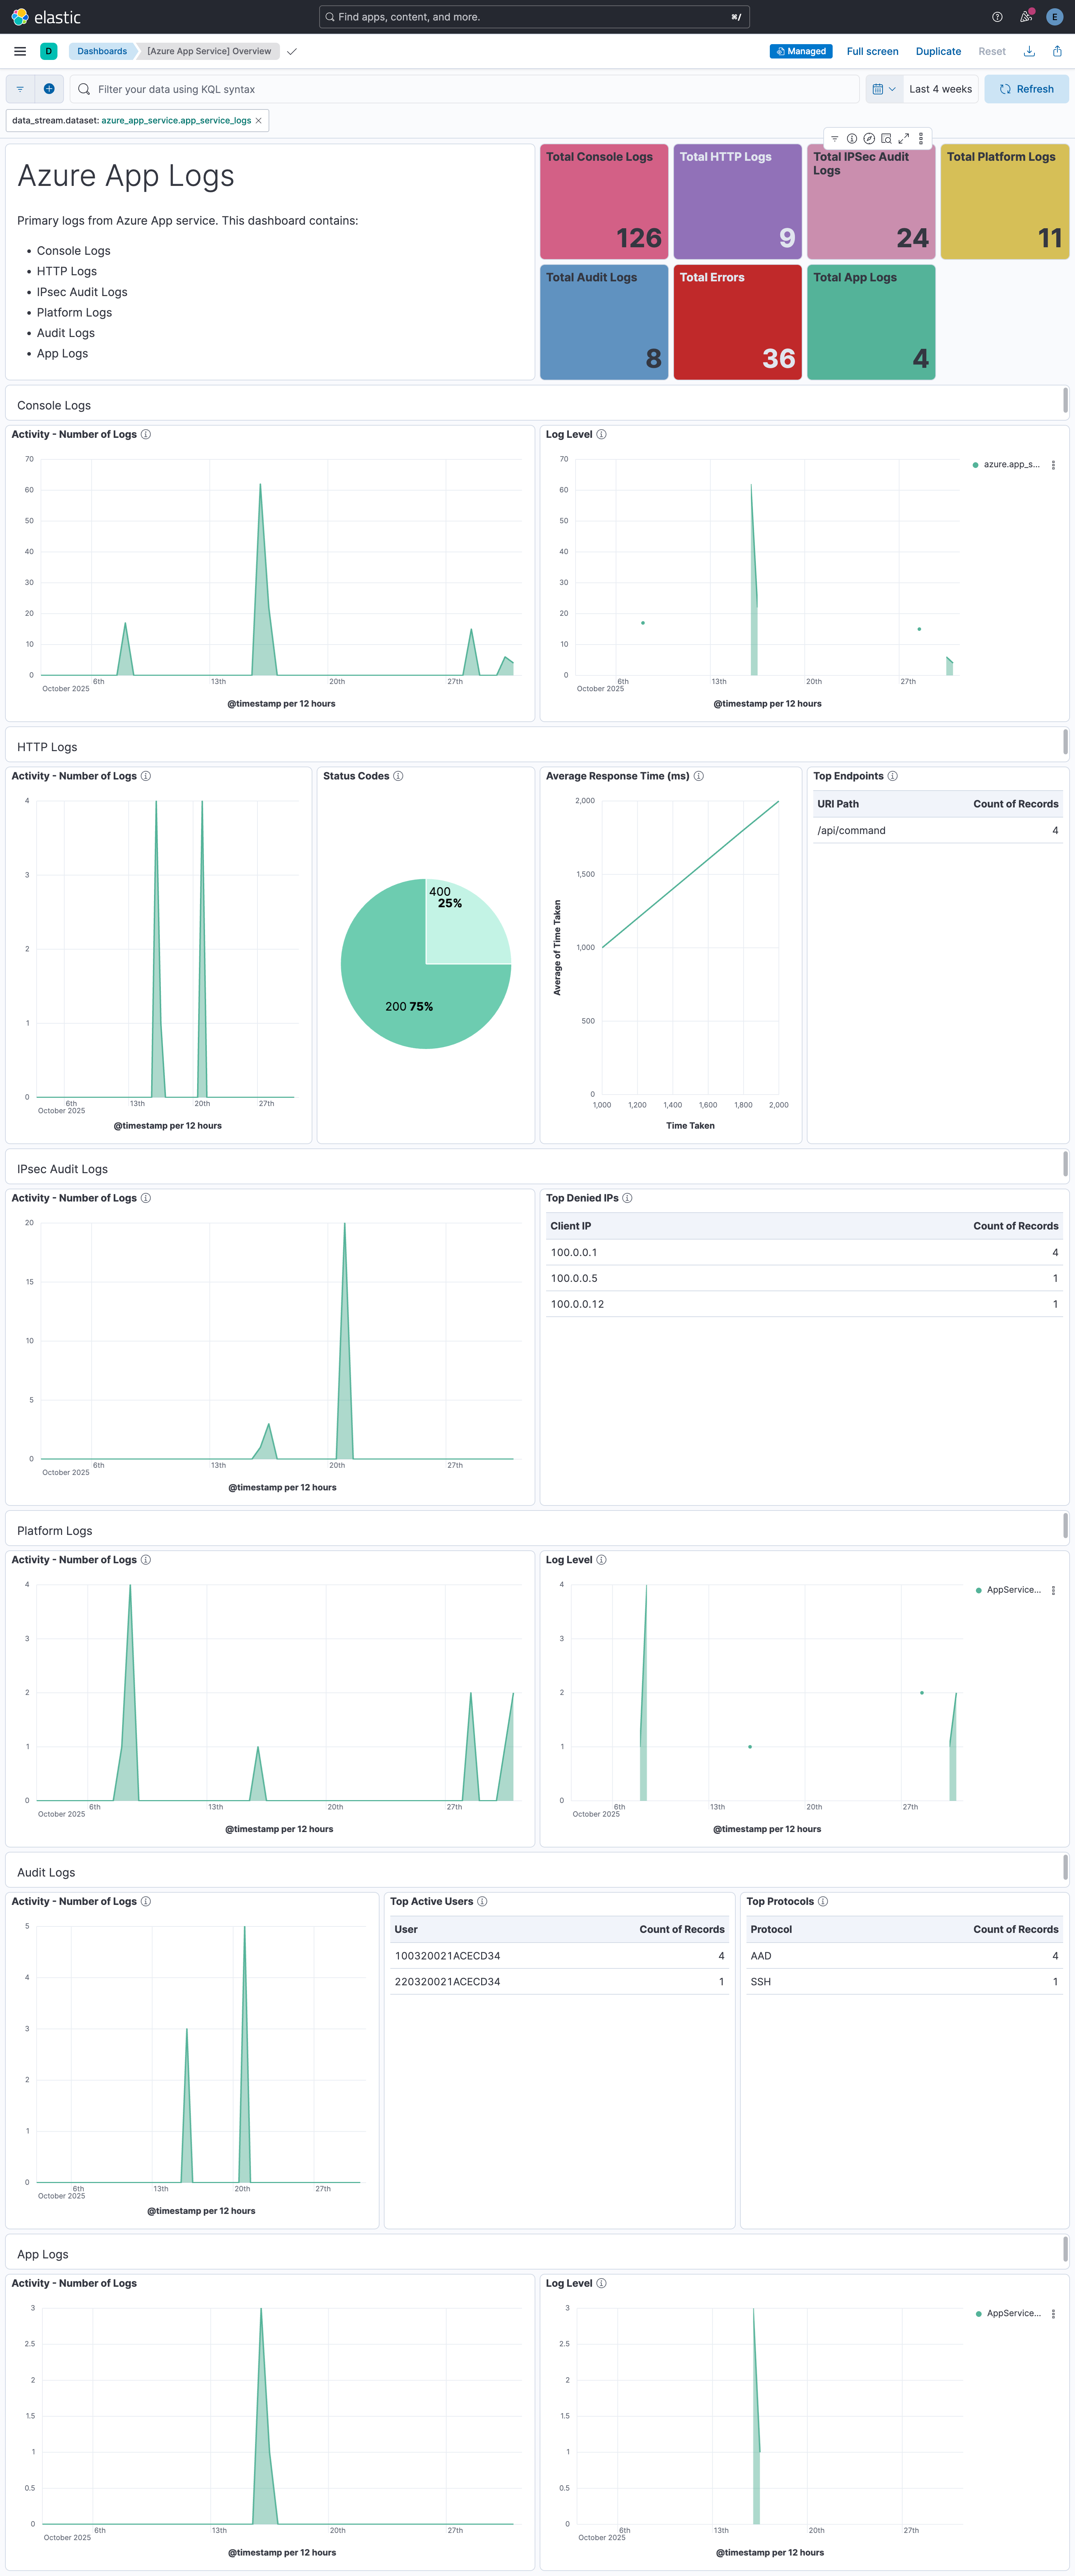Download the dashboard with the export icon
The width and height of the screenshot is (1075, 2576).
click(1029, 51)
